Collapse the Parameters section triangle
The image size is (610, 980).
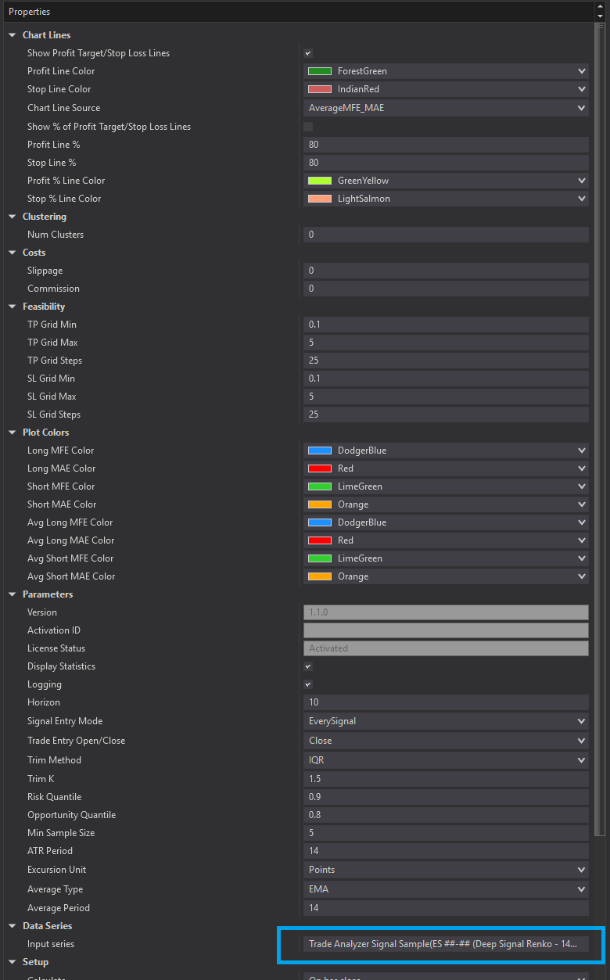(x=13, y=594)
